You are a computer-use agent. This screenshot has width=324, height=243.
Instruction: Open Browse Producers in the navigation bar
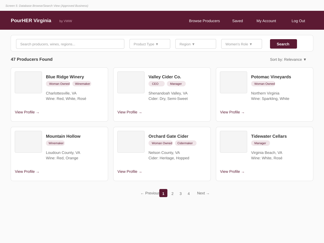(x=204, y=21)
